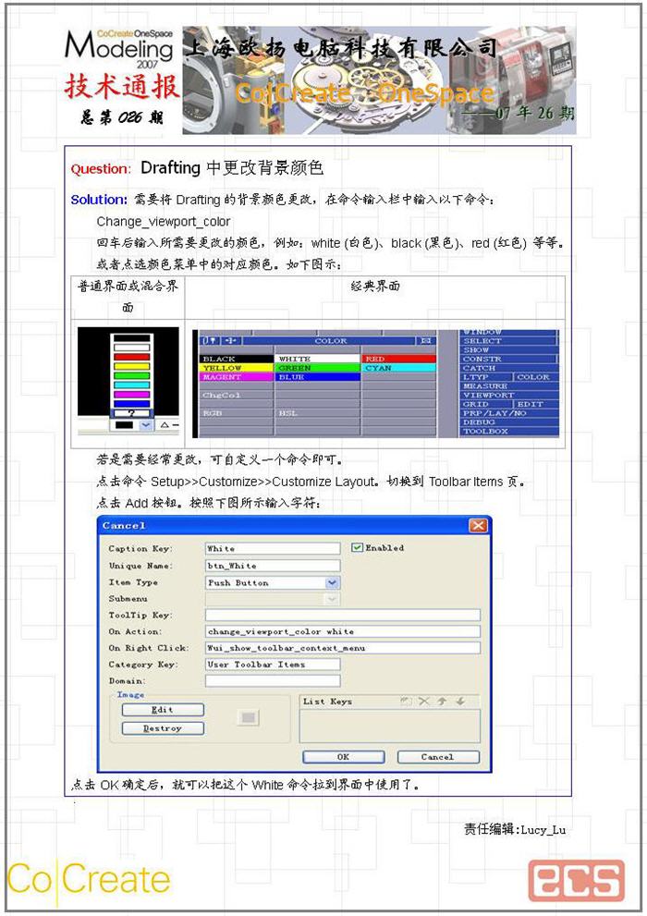The width and height of the screenshot is (647, 916).
Task: Click the Caption Key field containing White
Action: (x=273, y=548)
